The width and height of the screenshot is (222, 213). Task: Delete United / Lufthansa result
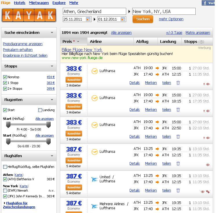178,190
